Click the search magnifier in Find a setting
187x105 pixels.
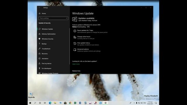[67, 18]
